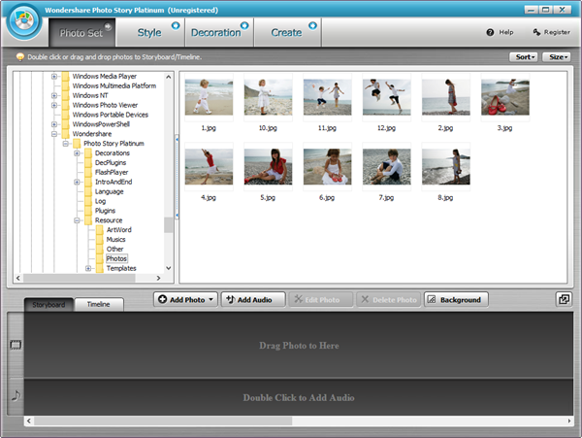Click the music note audio track icon
The height and width of the screenshot is (438, 582).
point(16,395)
